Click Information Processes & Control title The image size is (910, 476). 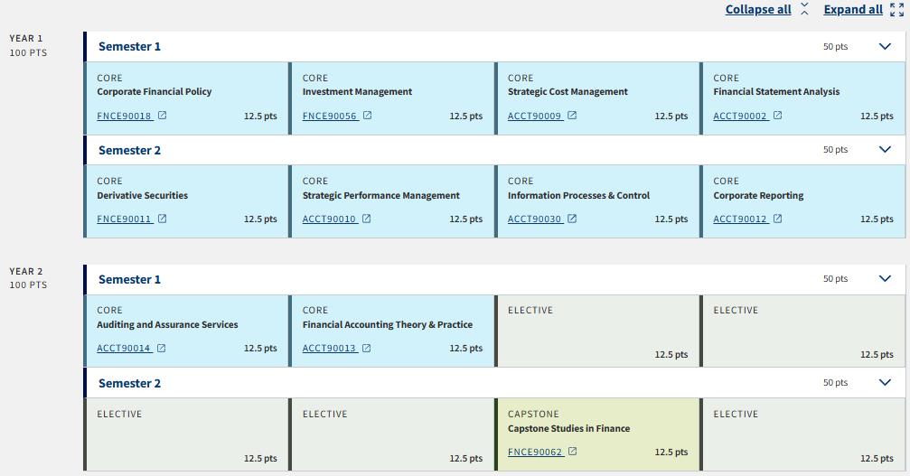tap(578, 195)
